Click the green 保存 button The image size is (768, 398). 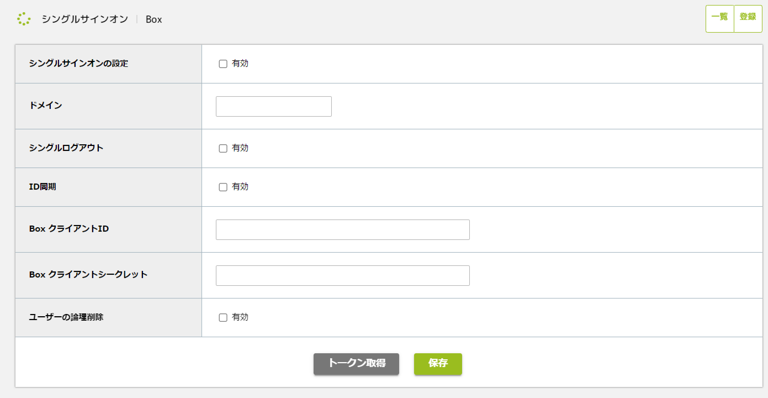(438, 364)
